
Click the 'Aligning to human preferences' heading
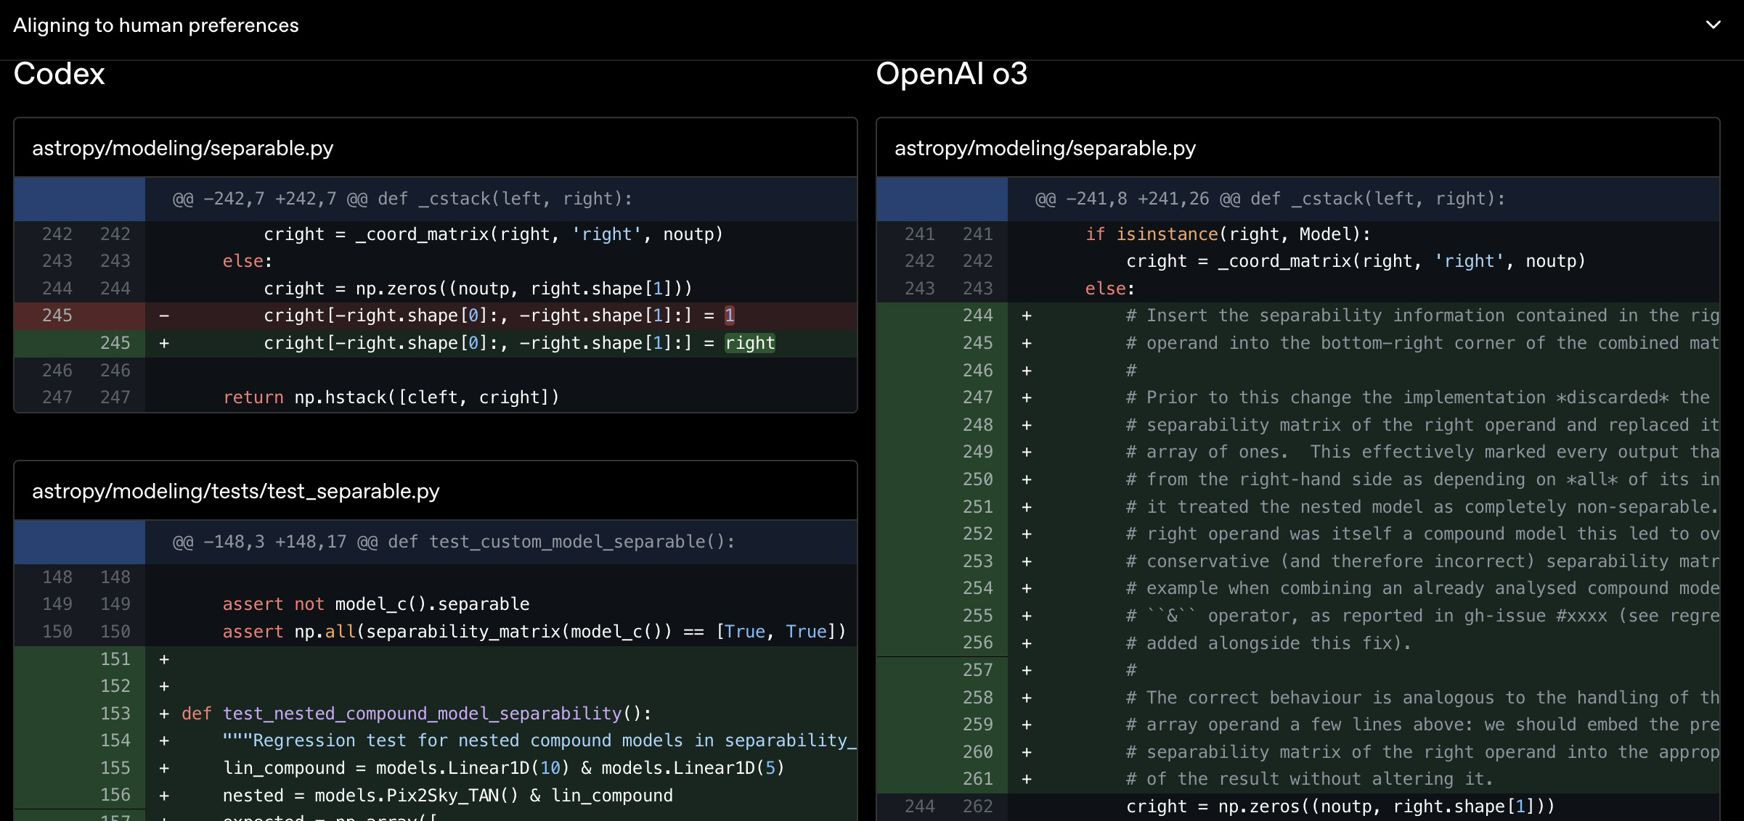click(156, 25)
